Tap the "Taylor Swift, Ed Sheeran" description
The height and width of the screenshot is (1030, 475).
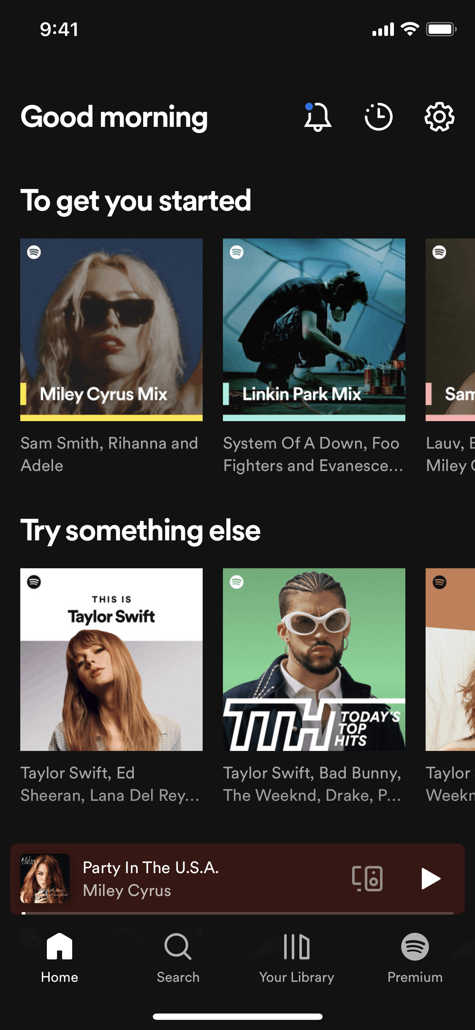pos(109,784)
